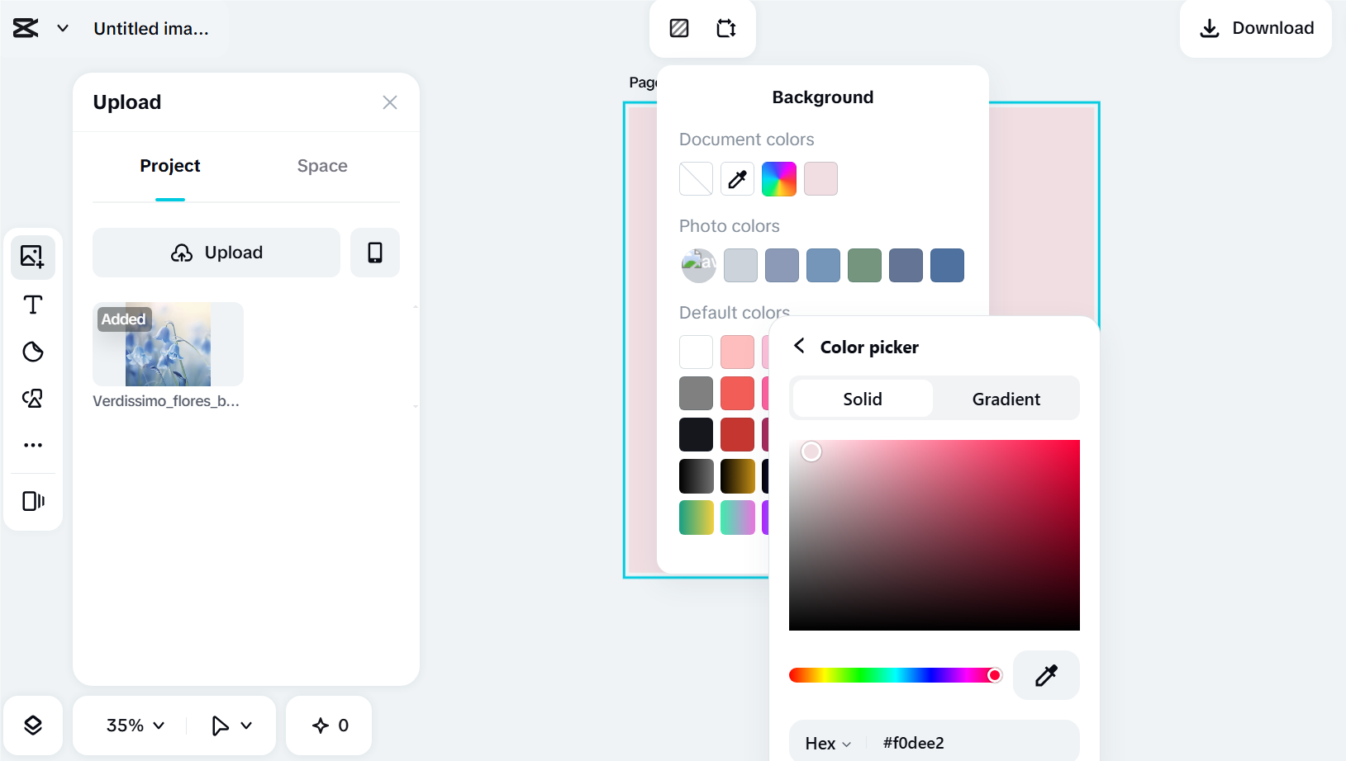
Task: Upload from phone icon button
Action: [375, 253]
